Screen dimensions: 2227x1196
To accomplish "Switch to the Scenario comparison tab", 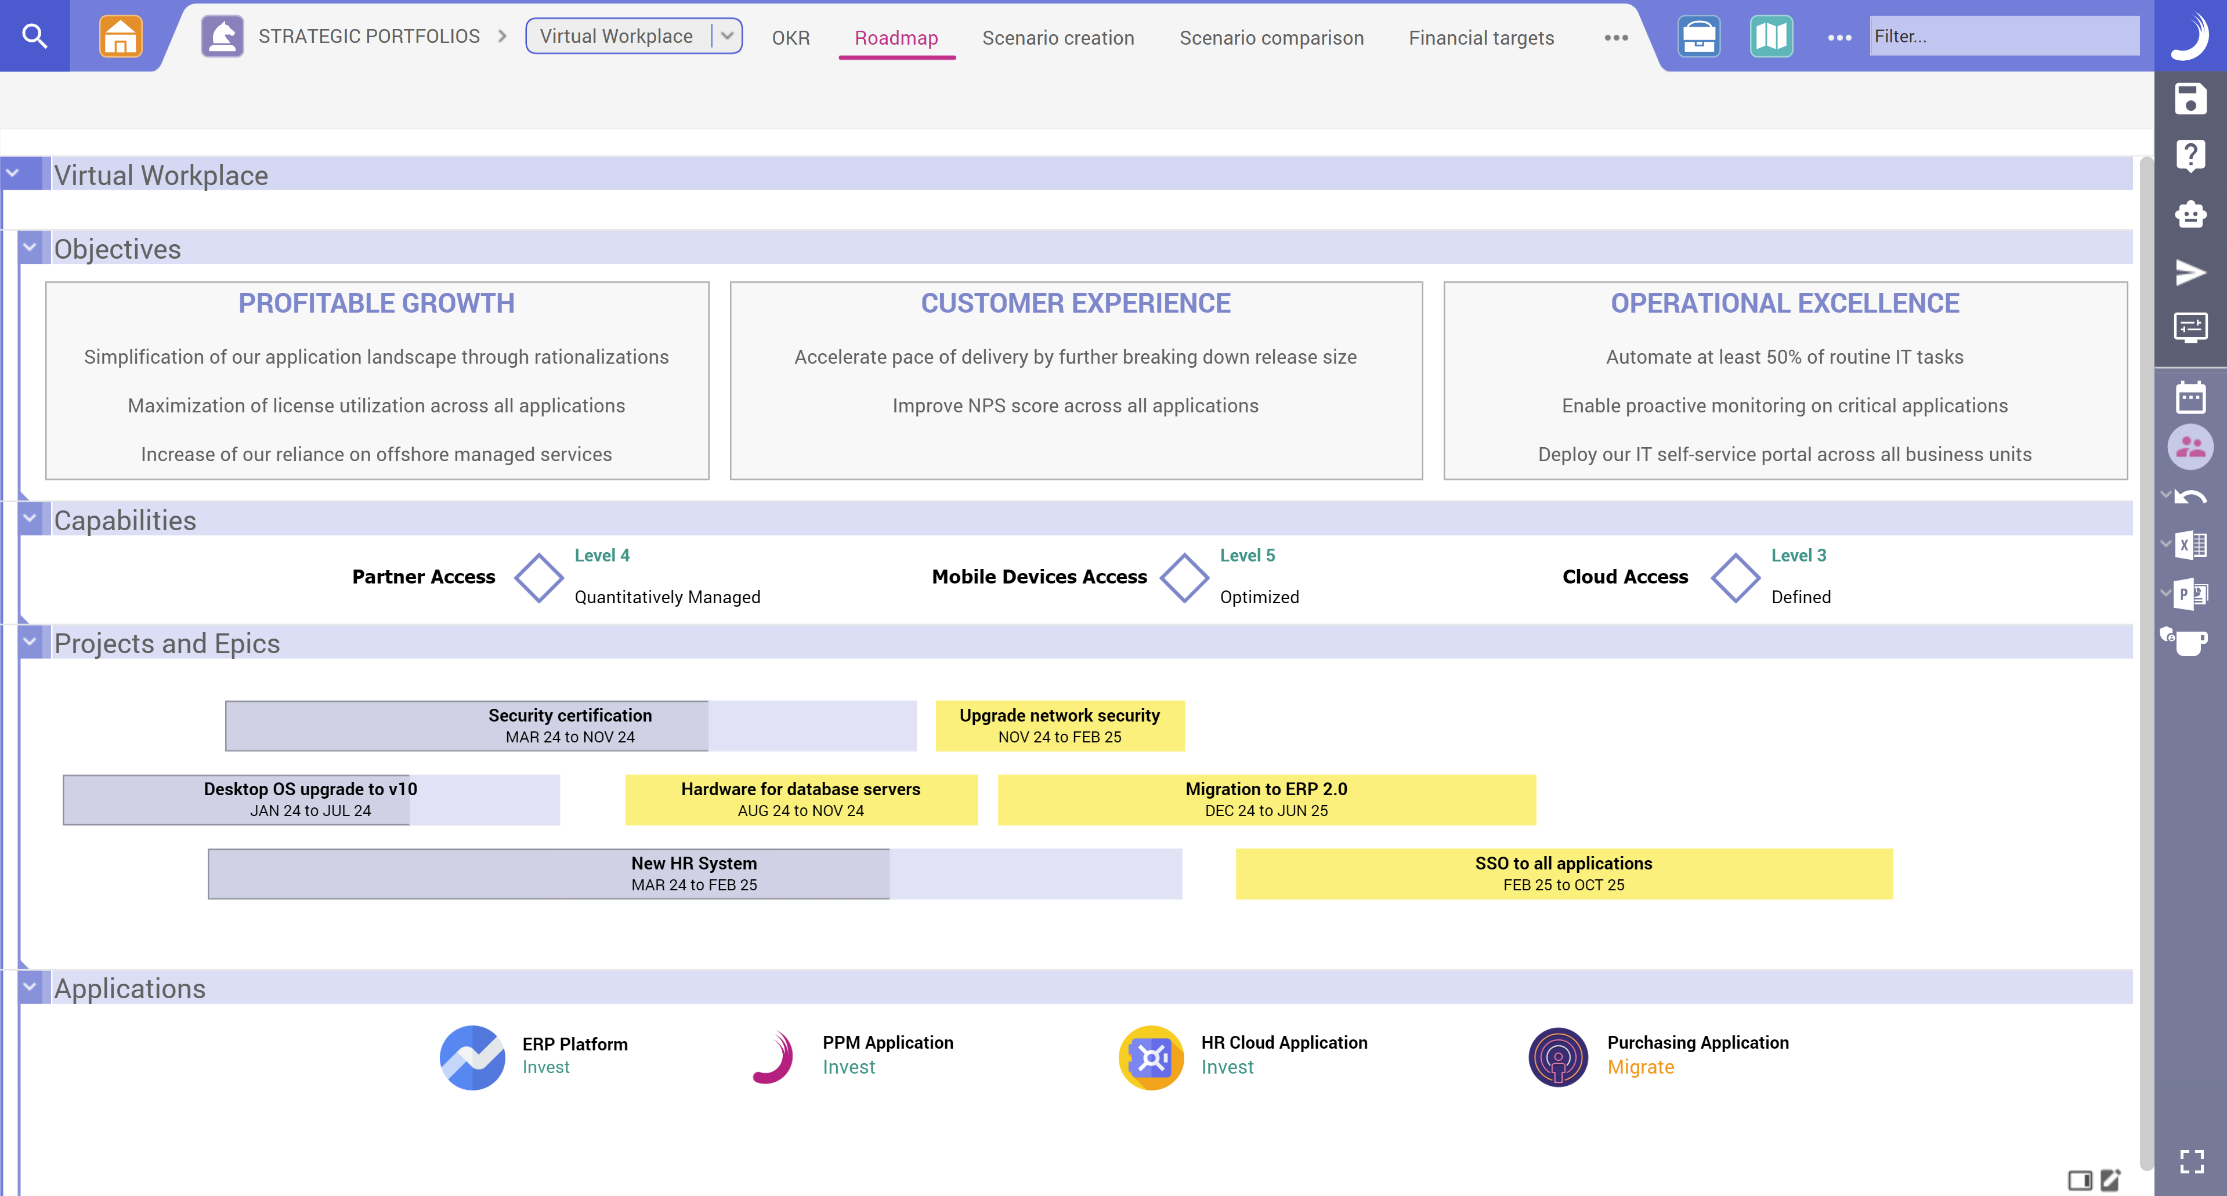I will pyautogui.click(x=1272, y=38).
